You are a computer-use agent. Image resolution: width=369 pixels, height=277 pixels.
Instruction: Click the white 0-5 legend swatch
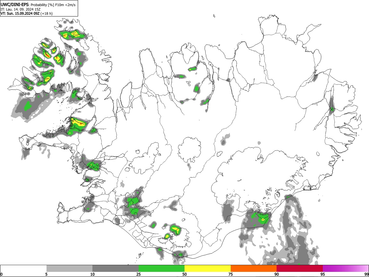point(23,269)
